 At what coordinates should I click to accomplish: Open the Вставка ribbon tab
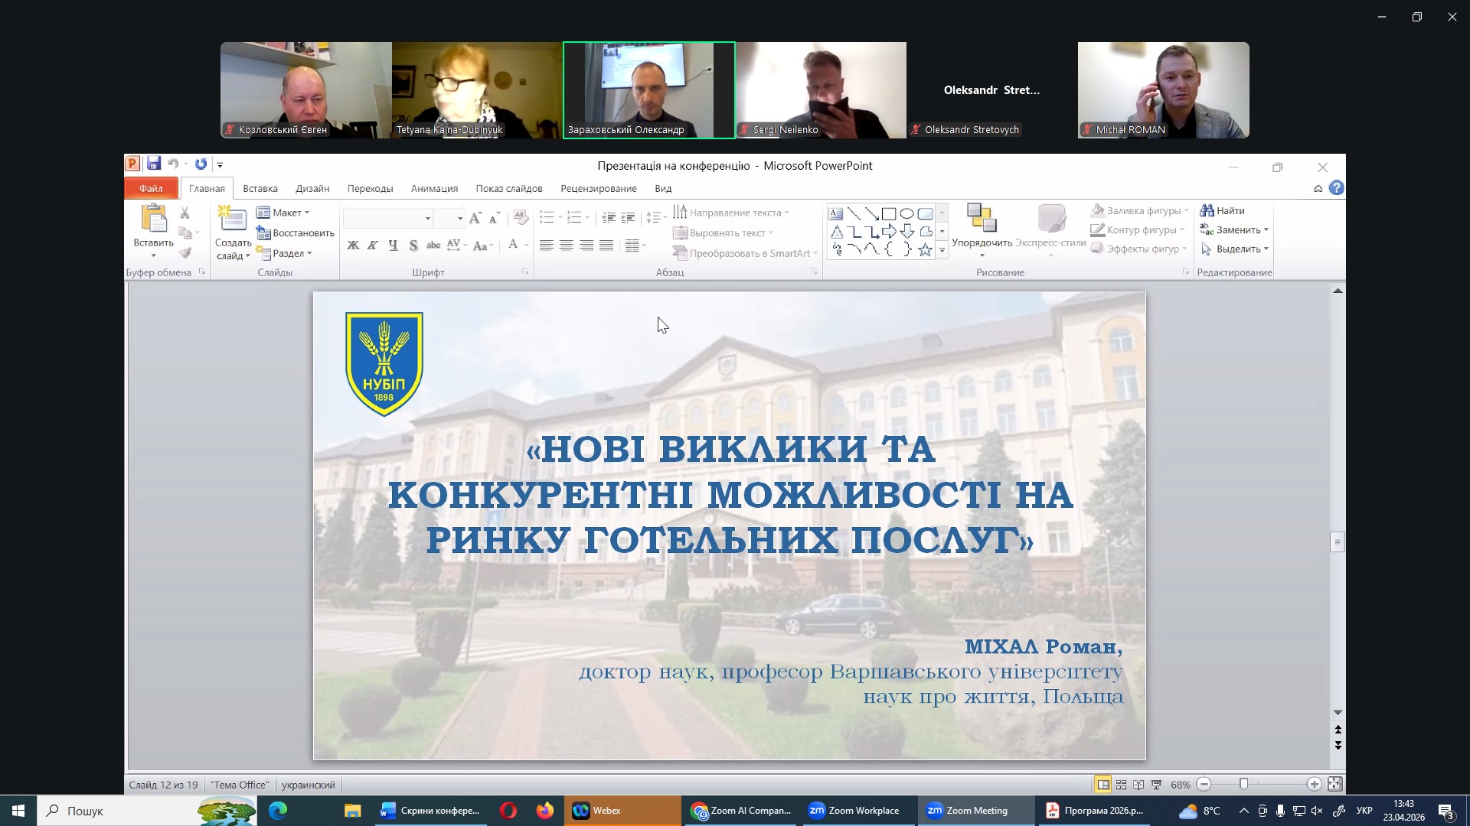pyautogui.click(x=260, y=189)
